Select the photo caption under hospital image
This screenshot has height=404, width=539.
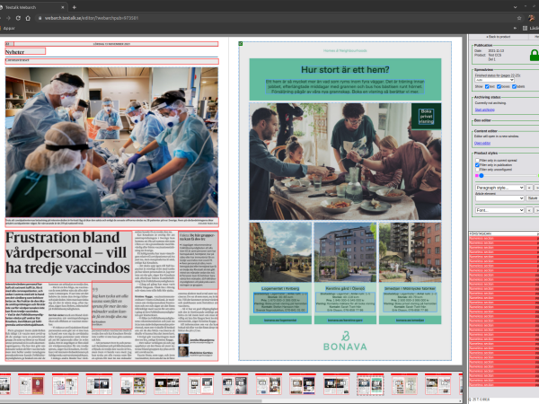click(x=111, y=222)
